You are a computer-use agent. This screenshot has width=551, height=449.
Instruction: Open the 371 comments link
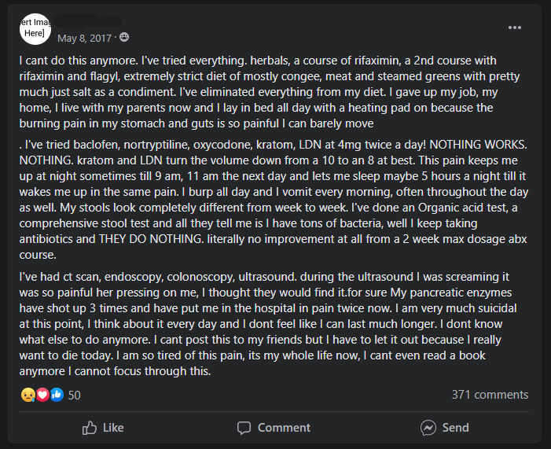pos(490,395)
